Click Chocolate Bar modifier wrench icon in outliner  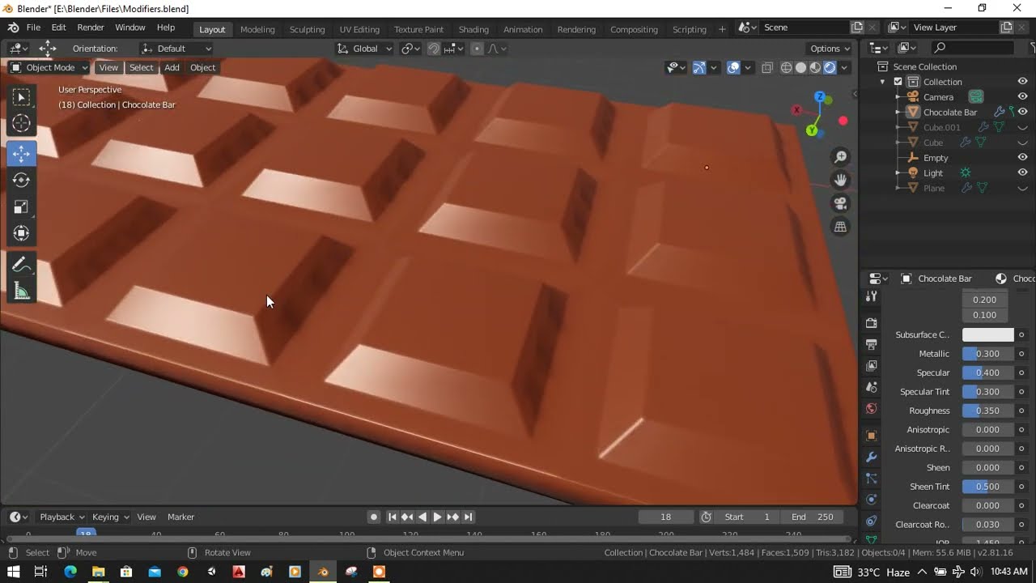(x=999, y=112)
